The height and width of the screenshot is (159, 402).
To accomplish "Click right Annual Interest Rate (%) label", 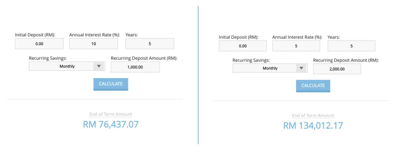I will 297,37.
